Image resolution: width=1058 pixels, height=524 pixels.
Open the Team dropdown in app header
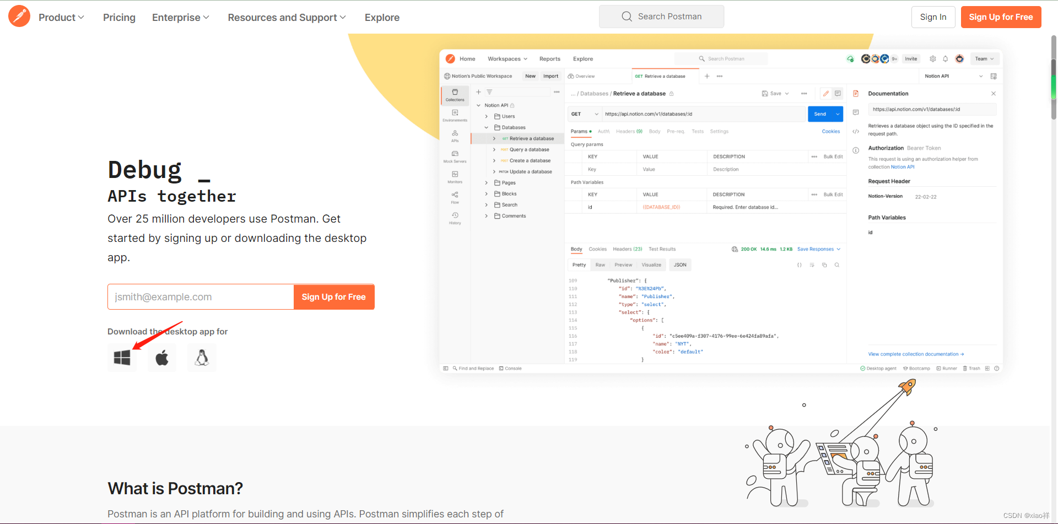point(984,59)
